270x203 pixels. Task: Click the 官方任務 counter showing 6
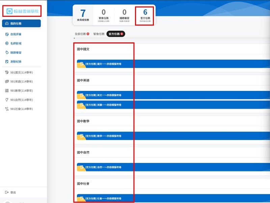(x=145, y=15)
